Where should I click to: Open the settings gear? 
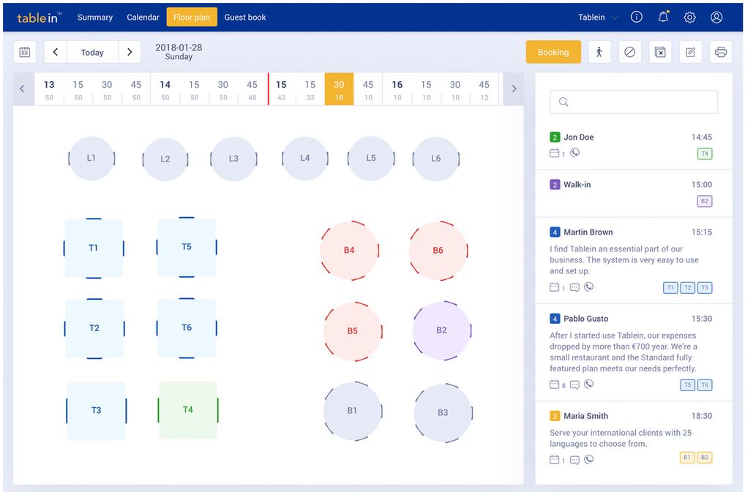689,16
